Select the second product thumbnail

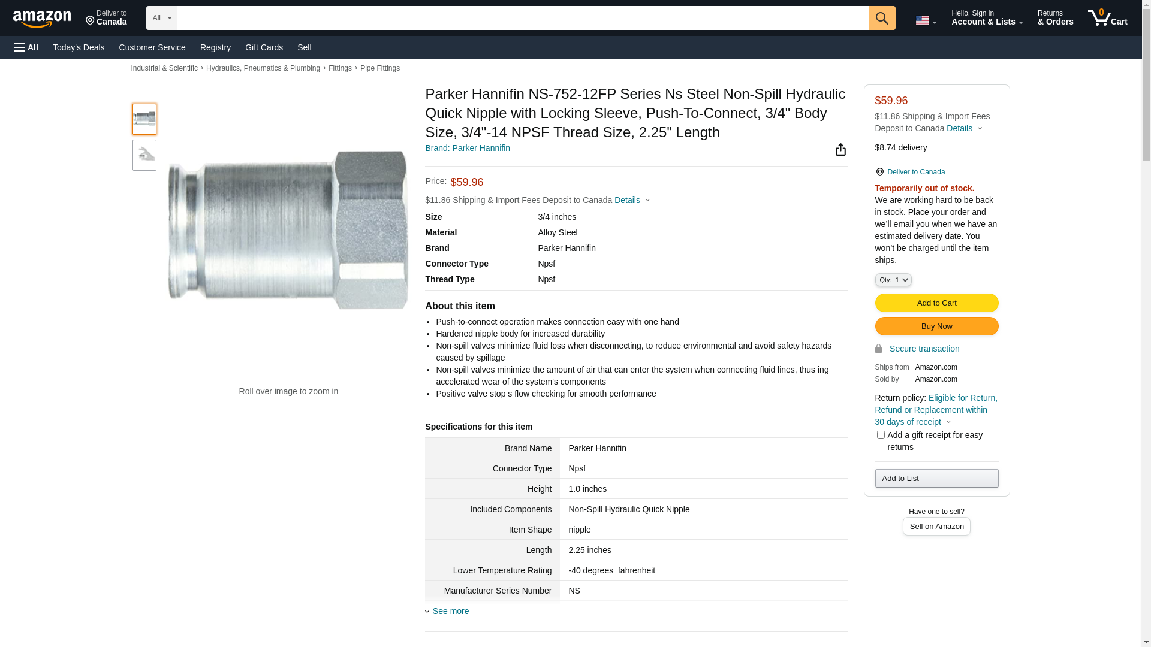coord(144,155)
